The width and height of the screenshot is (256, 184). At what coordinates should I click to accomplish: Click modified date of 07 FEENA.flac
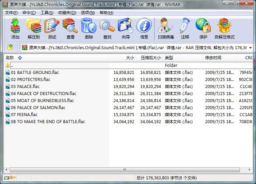tap(219, 114)
